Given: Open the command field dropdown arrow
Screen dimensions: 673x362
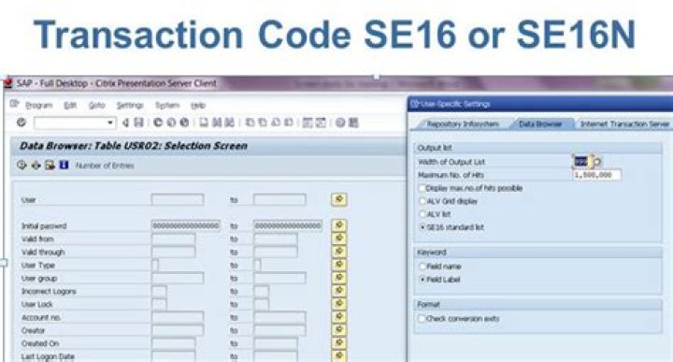Looking at the screenshot, I should click(x=110, y=123).
